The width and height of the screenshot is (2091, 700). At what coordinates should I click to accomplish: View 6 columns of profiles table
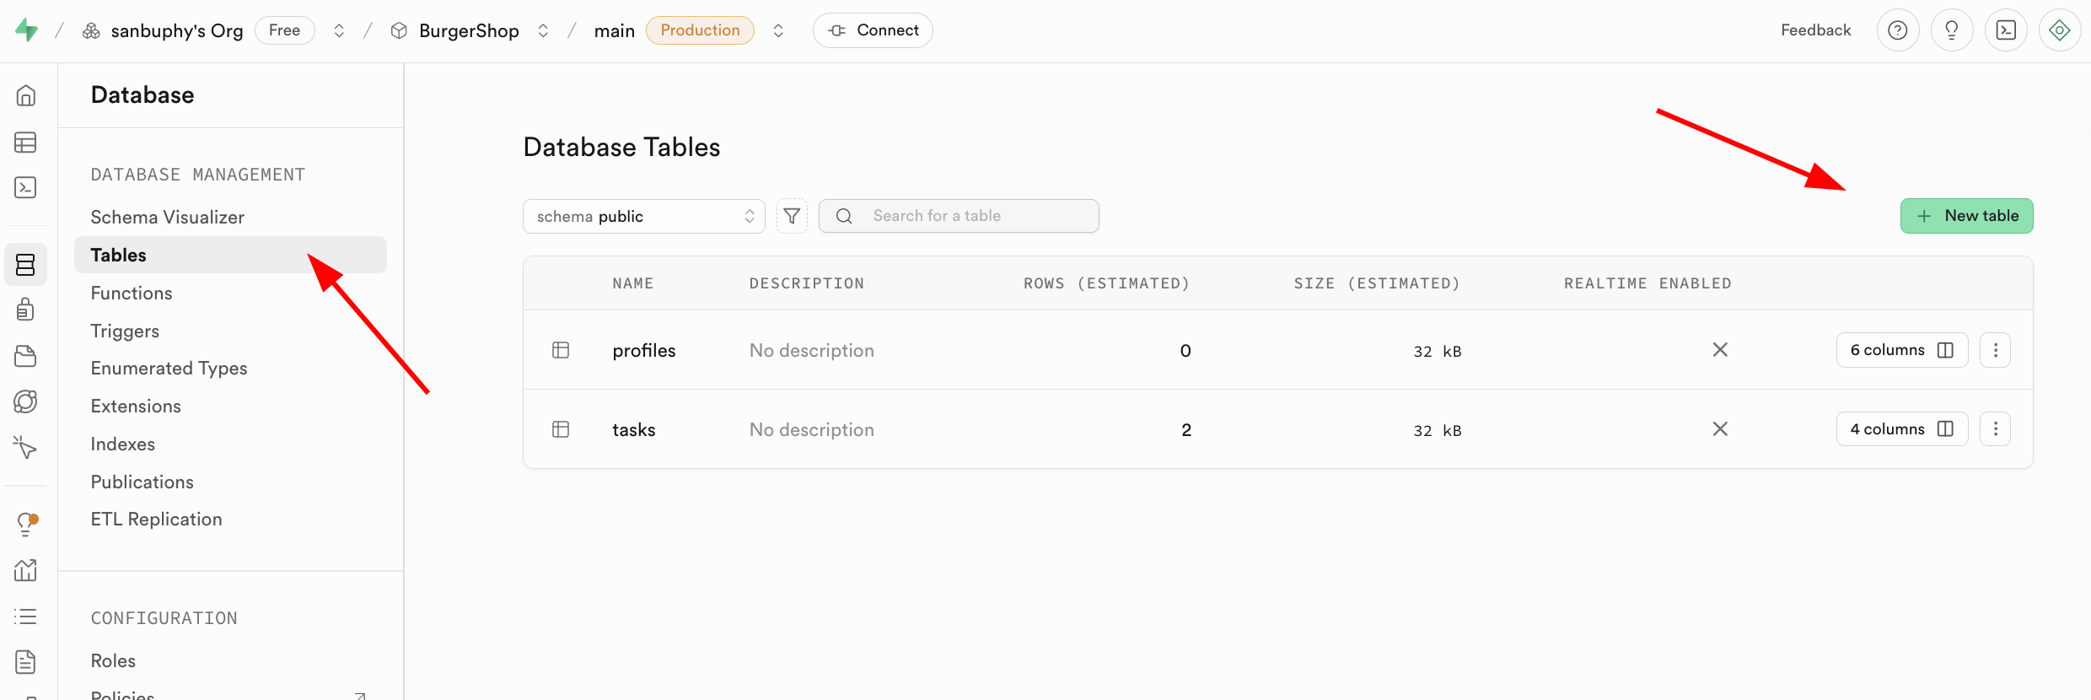pyautogui.click(x=1901, y=350)
